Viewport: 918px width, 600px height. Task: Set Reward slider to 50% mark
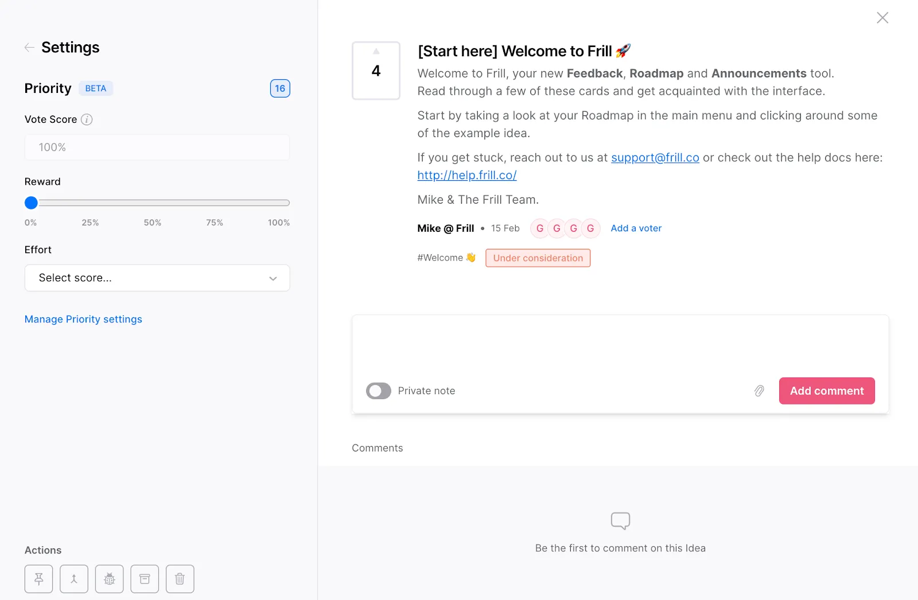click(x=157, y=202)
